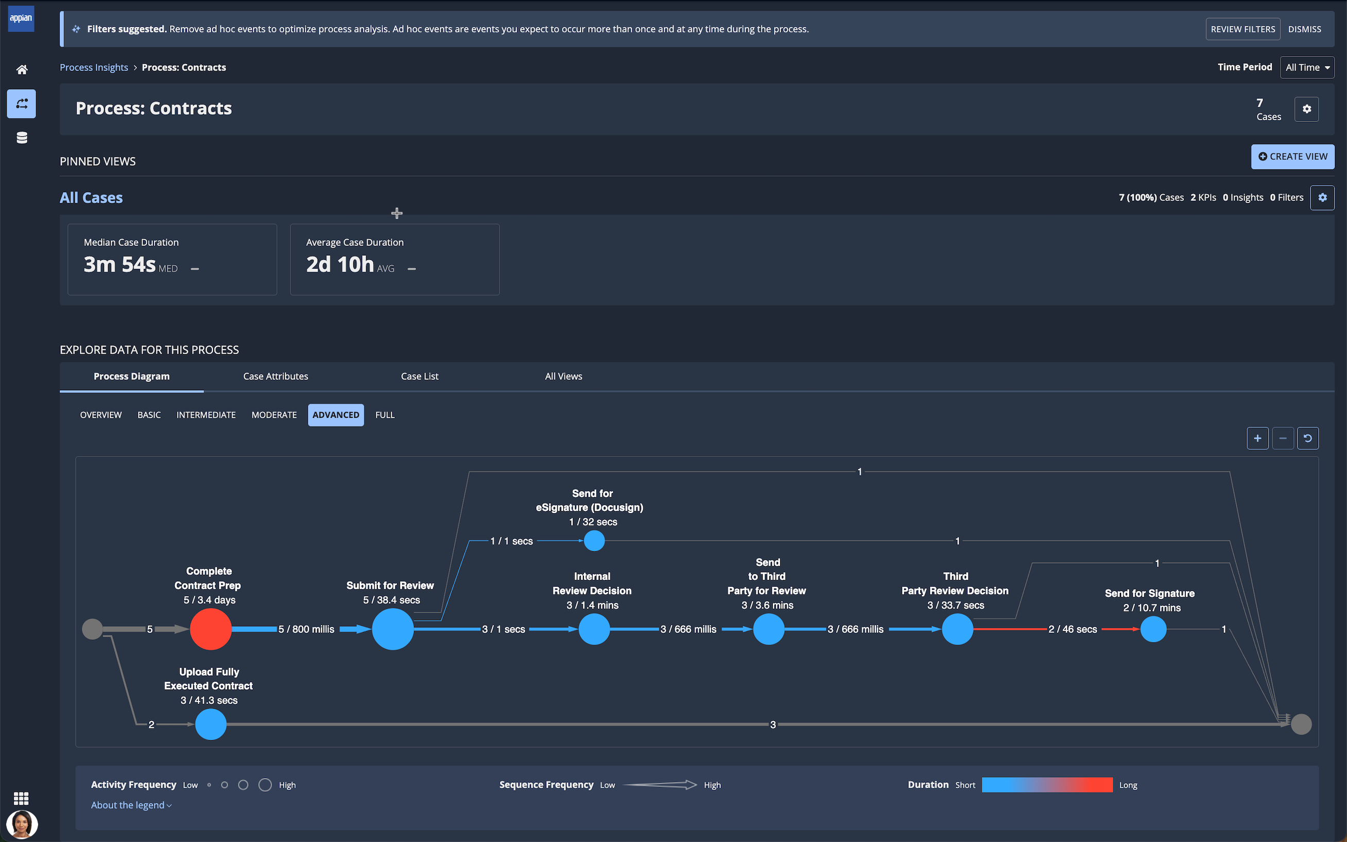Open the Average Case Duration KPI card
Image resolution: width=1347 pixels, height=842 pixels.
[394, 259]
